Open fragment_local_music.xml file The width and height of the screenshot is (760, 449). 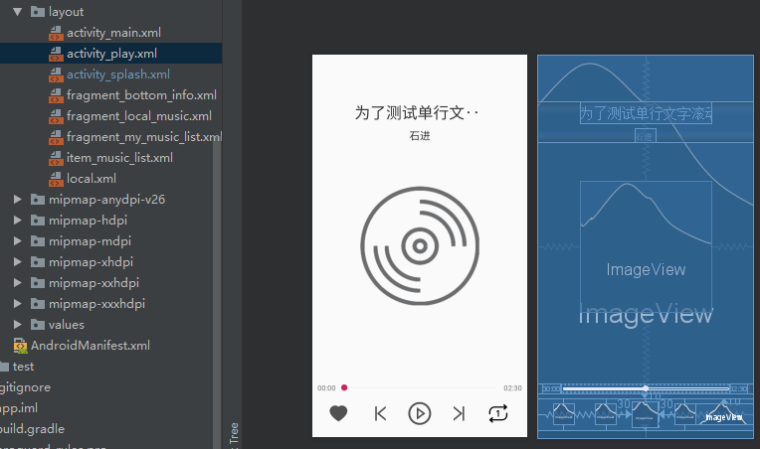tap(138, 115)
